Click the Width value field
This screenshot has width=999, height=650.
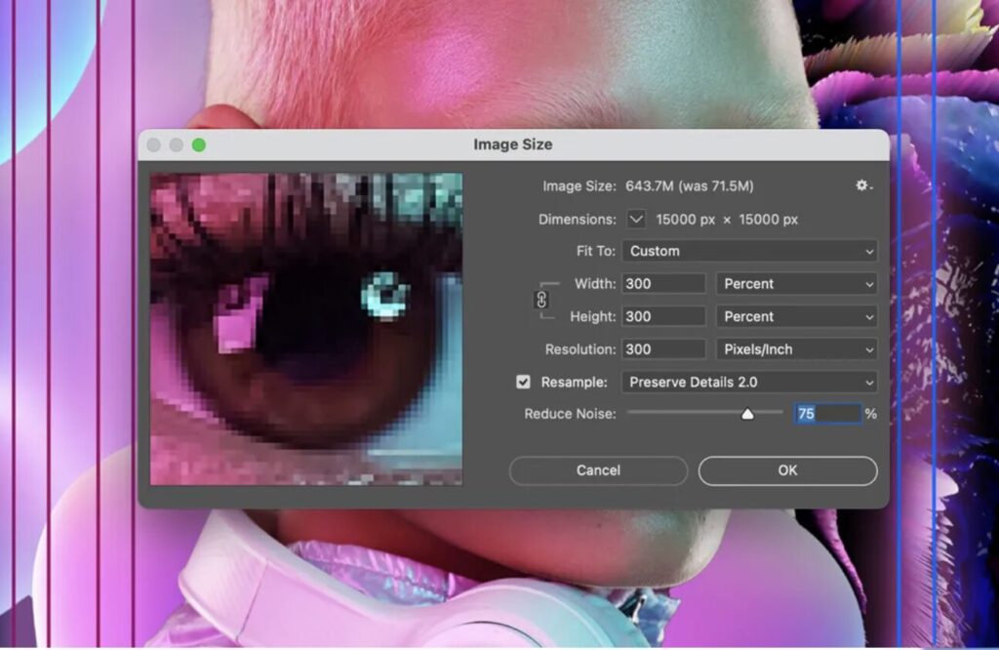coord(663,284)
